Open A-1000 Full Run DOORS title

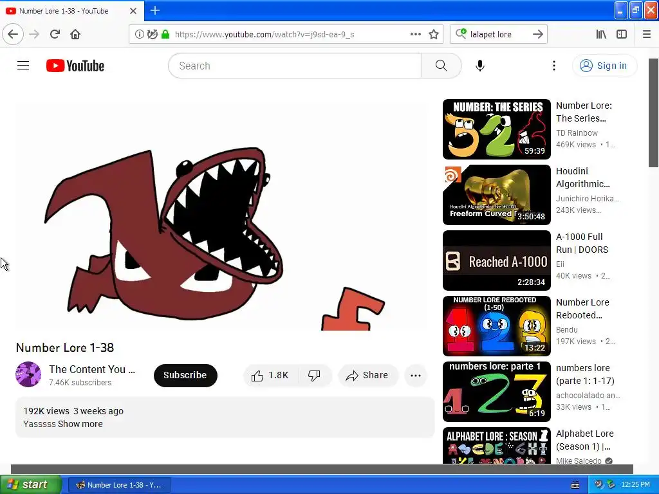click(x=582, y=242)
